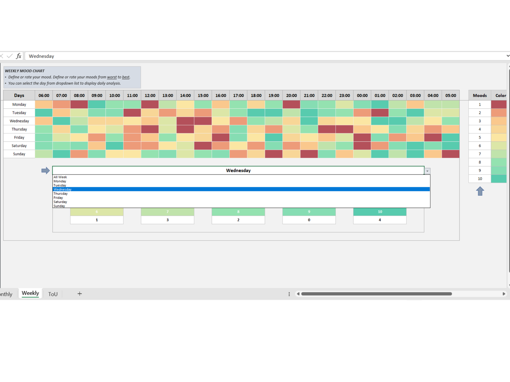Select the Weekly sheet tab
The height and width of the screenshot is (382, 510).
pyautogui.click(x=30, y=294)
